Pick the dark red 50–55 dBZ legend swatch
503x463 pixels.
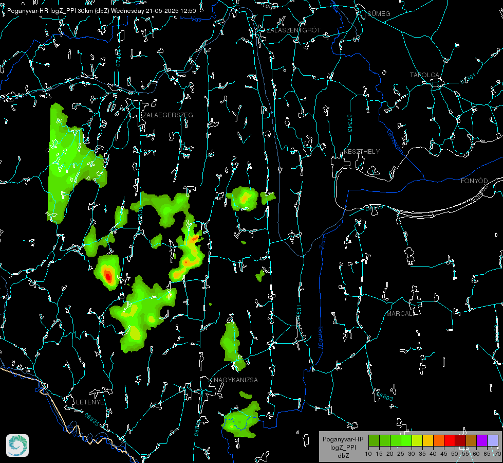[x=460, y=440]
